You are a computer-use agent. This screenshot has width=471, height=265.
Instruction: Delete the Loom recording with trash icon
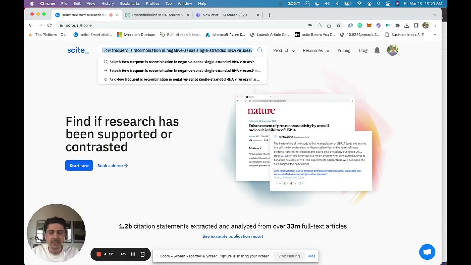(x=142, y=254)
